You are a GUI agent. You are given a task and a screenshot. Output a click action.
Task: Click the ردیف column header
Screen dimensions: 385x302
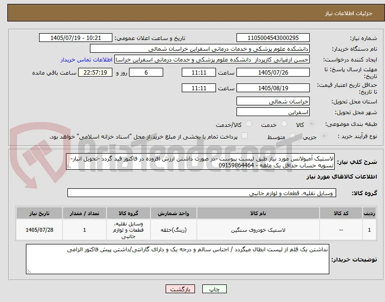[369, 213]
